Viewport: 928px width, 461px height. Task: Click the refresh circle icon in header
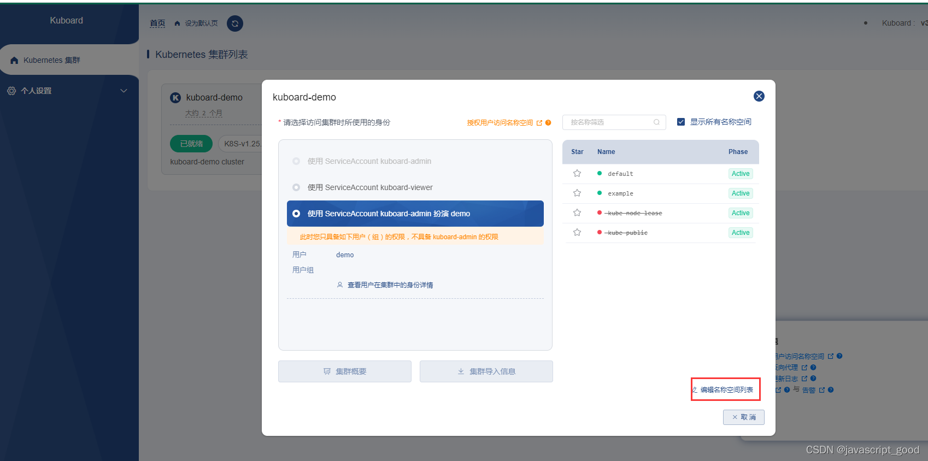coord(235,23)
